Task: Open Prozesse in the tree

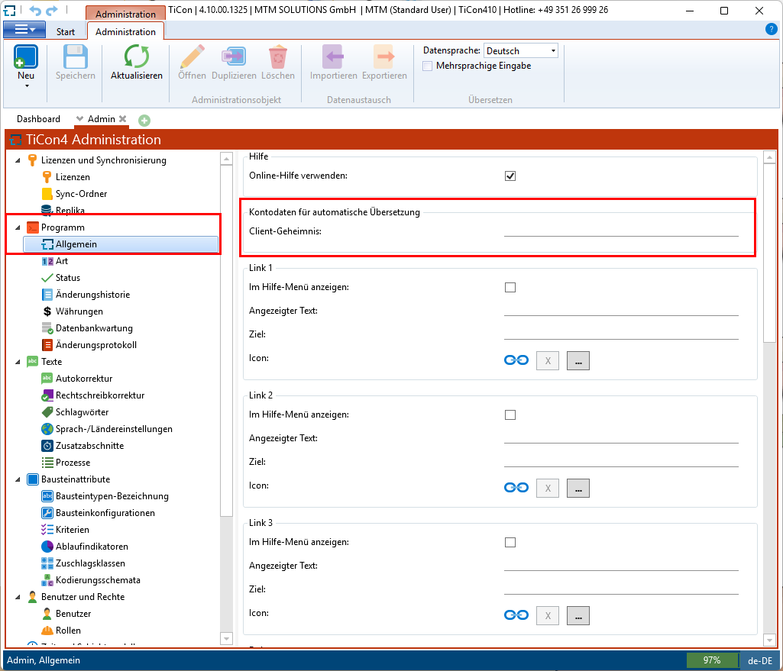Action: click(66, 463)
